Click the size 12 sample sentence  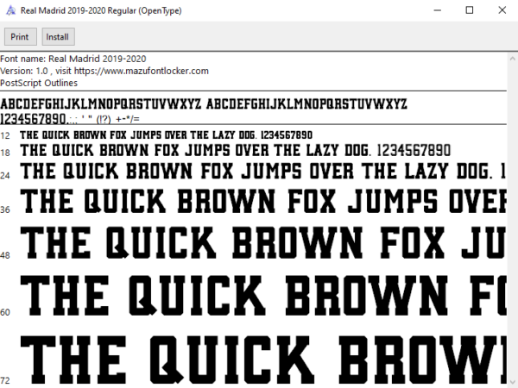[166, 135]
